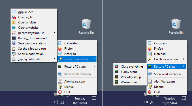Click the App launch icon

click(14, 12)
